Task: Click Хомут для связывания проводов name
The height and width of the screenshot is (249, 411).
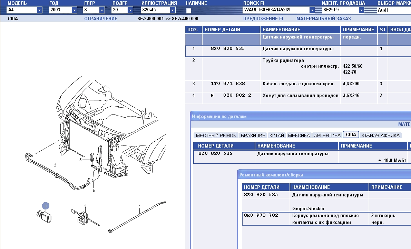Action: click(x=300, y=96)
